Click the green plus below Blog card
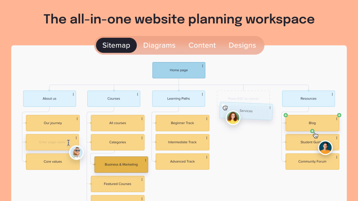This screenshot has height=201, width=358. (312, 131)
